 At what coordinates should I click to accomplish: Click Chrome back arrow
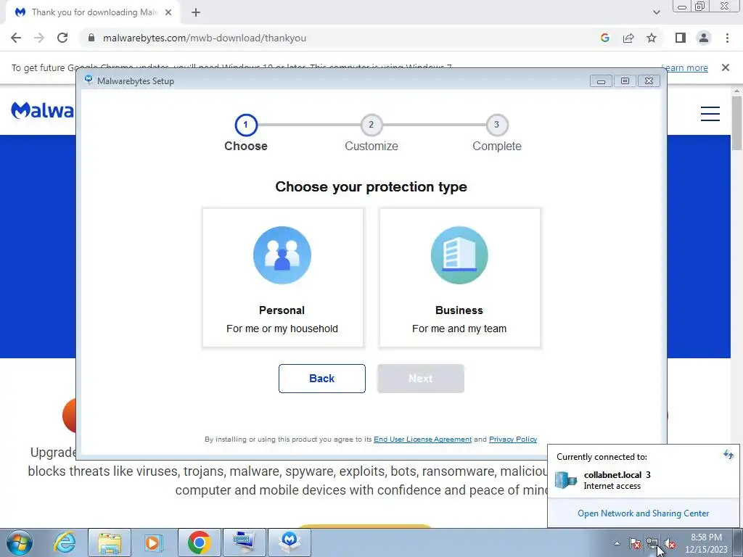click(16, 38)
